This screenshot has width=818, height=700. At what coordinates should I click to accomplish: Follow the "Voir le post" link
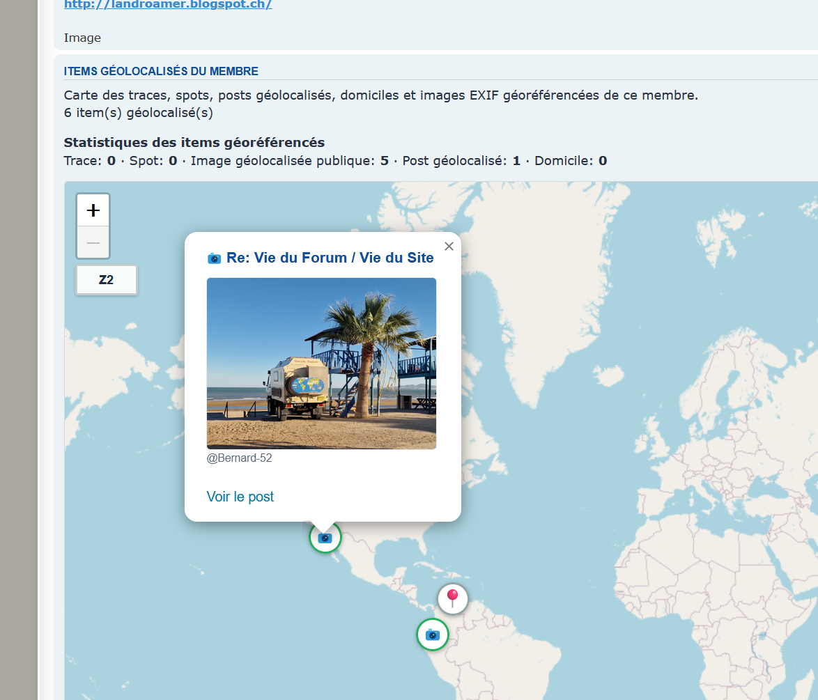click(240, 497)
